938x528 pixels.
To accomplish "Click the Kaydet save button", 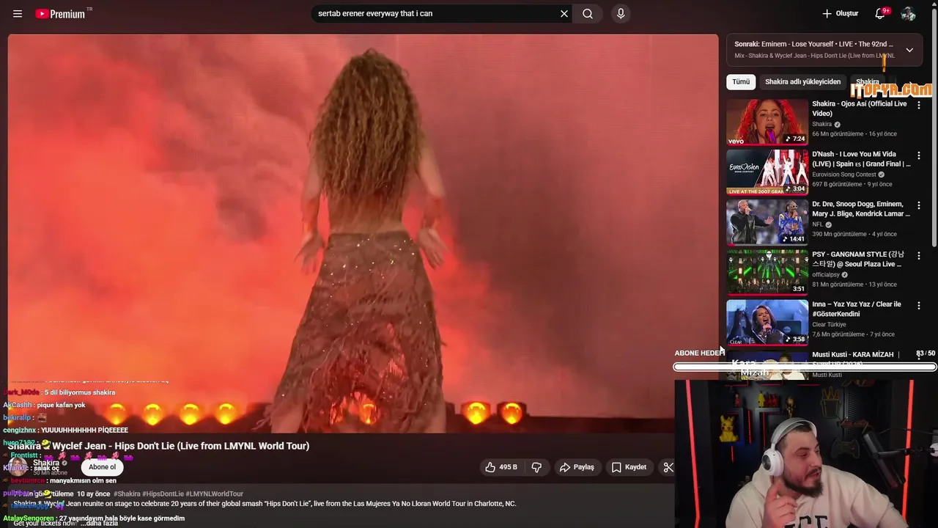I will click(629, 467).
